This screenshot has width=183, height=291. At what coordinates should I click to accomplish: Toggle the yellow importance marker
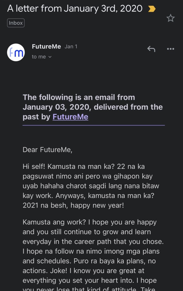151,9
